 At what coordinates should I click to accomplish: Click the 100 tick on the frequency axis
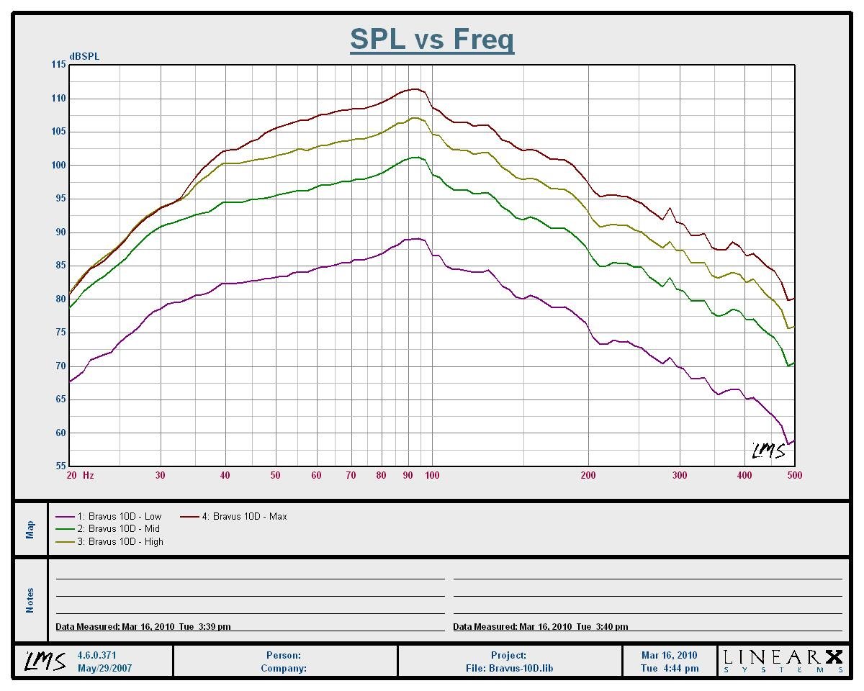(x=432, y=475)
